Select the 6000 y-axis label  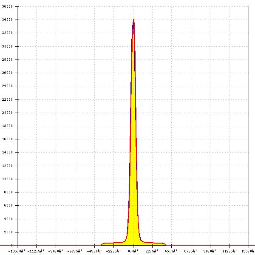pyautogui.click(x=8, y=205)
